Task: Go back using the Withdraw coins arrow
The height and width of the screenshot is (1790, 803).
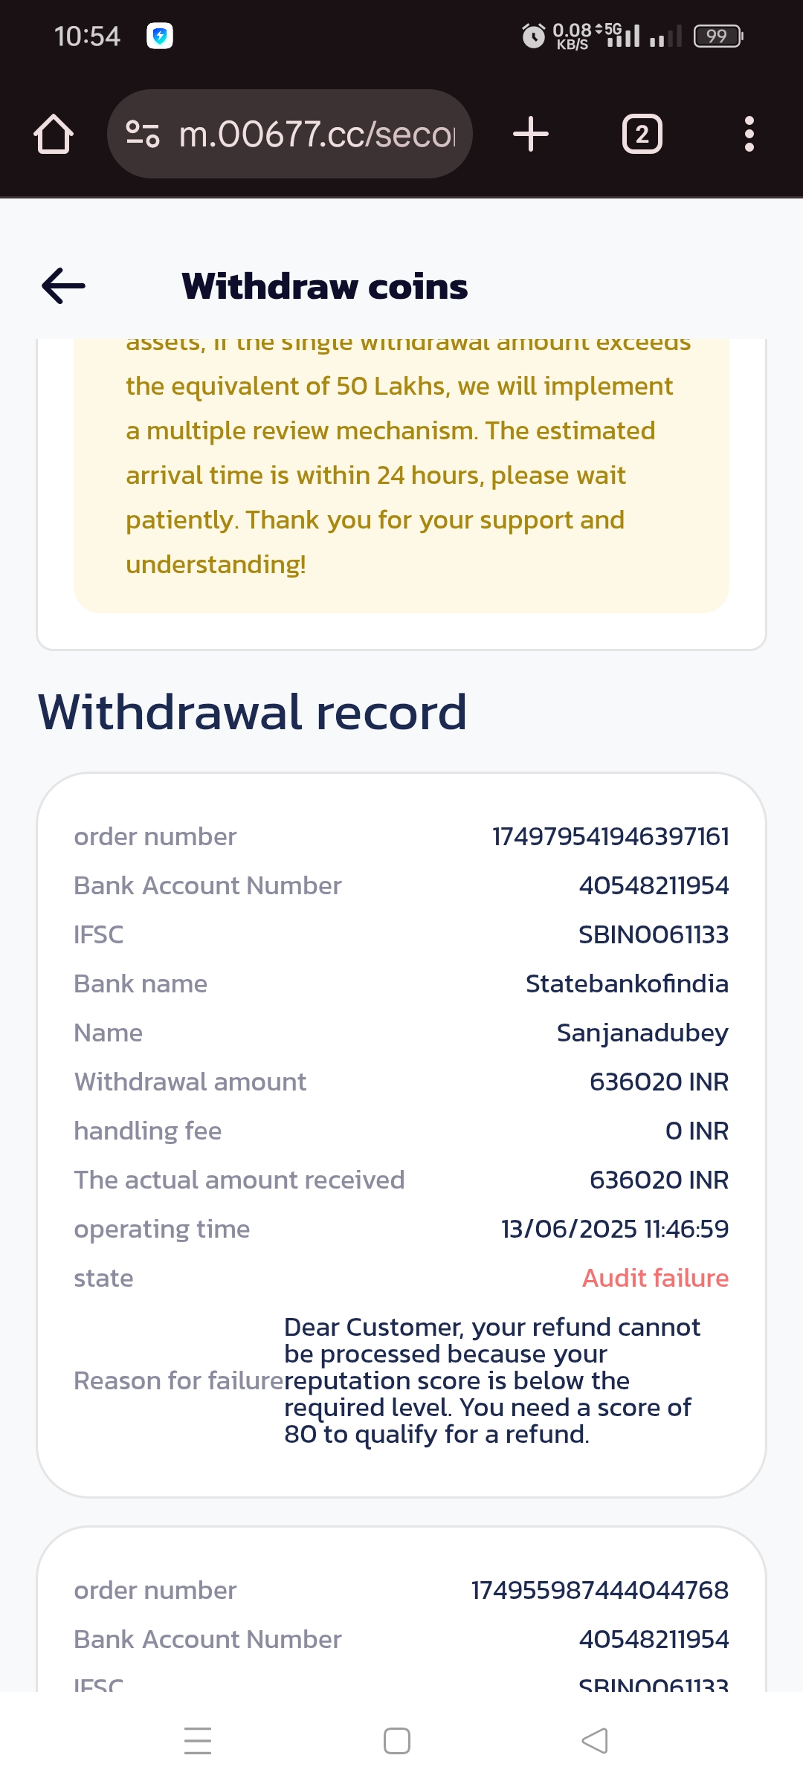Action: [64, 286]
